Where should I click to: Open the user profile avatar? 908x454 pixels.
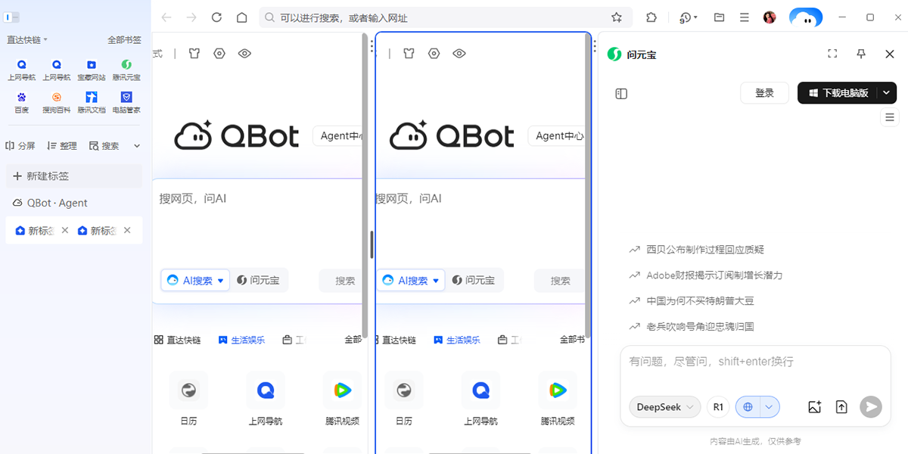(x=770, y=17)
